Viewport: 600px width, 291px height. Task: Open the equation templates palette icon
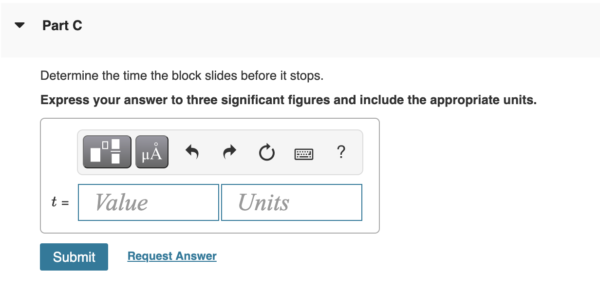[107, 151]
